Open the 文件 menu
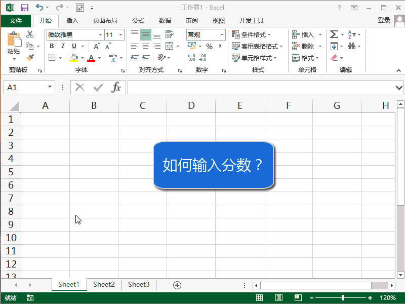 click(x=16, y=21)
